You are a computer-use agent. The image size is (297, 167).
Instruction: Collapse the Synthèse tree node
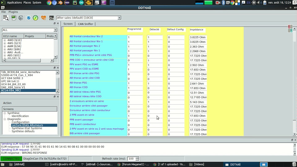[x=5, y=113]
